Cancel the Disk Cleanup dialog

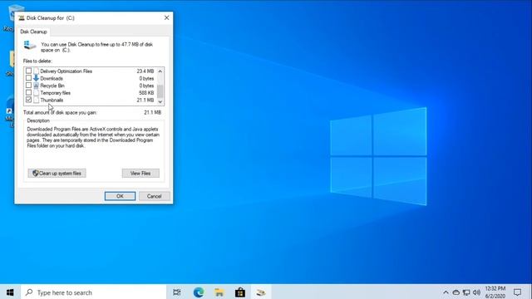(x=154, y=196)
